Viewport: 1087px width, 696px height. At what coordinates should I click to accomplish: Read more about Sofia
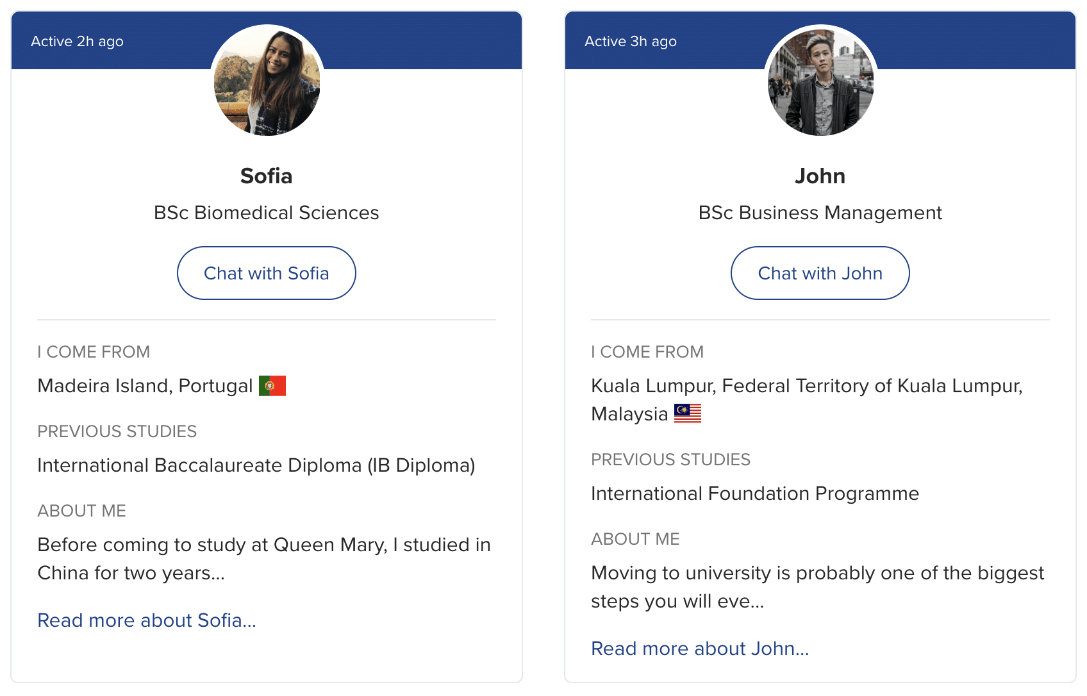[147, 620]
